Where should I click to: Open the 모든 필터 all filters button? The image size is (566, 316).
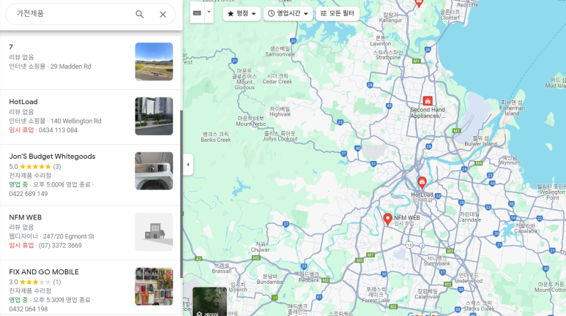pos(338,13)
